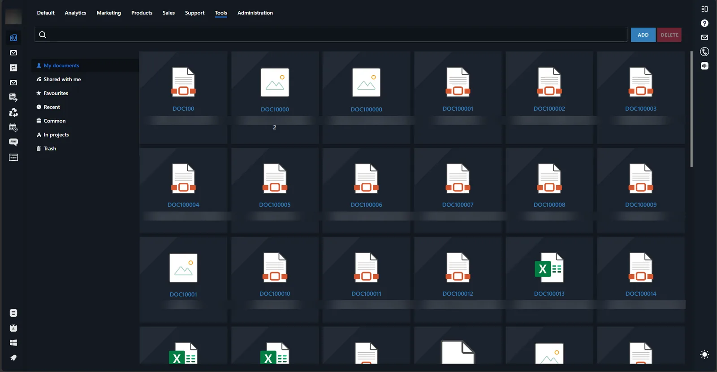Screen dimensions: 717x372
Task: Open the help question mark icon
Action: [x=704, y=23]
